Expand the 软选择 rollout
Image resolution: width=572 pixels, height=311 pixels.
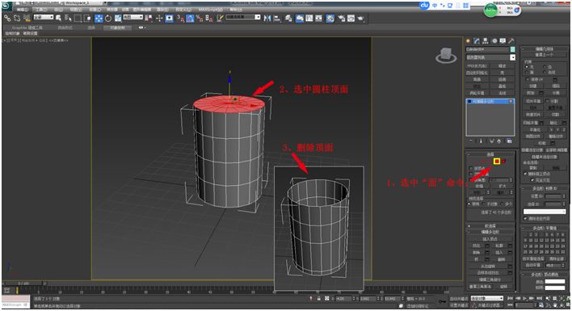(490, 226)
